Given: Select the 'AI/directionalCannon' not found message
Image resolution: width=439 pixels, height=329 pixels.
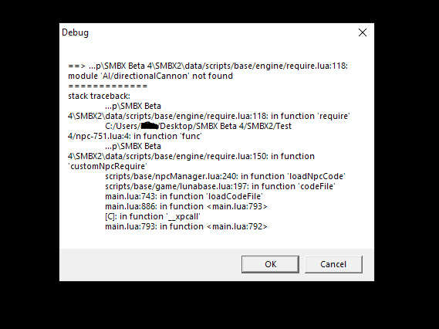Looking at the screenshot, I should pyautogui.click(x=150, y=76).
